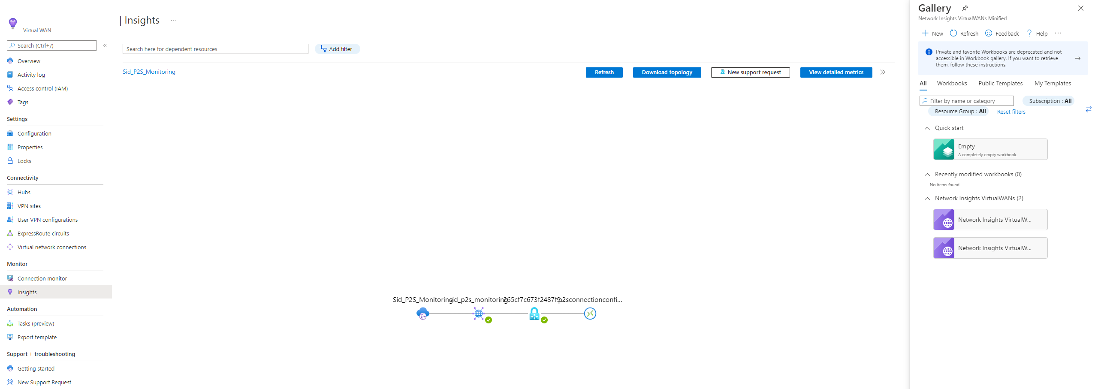The height and width of the screenshot is (389, 1095).
Task: Focus the sidebar Search (Ctrl+/) box
Action: tap(52, 45)
